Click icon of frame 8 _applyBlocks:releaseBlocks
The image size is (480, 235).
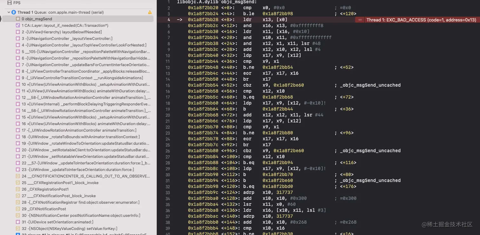(x=18, y=71)
